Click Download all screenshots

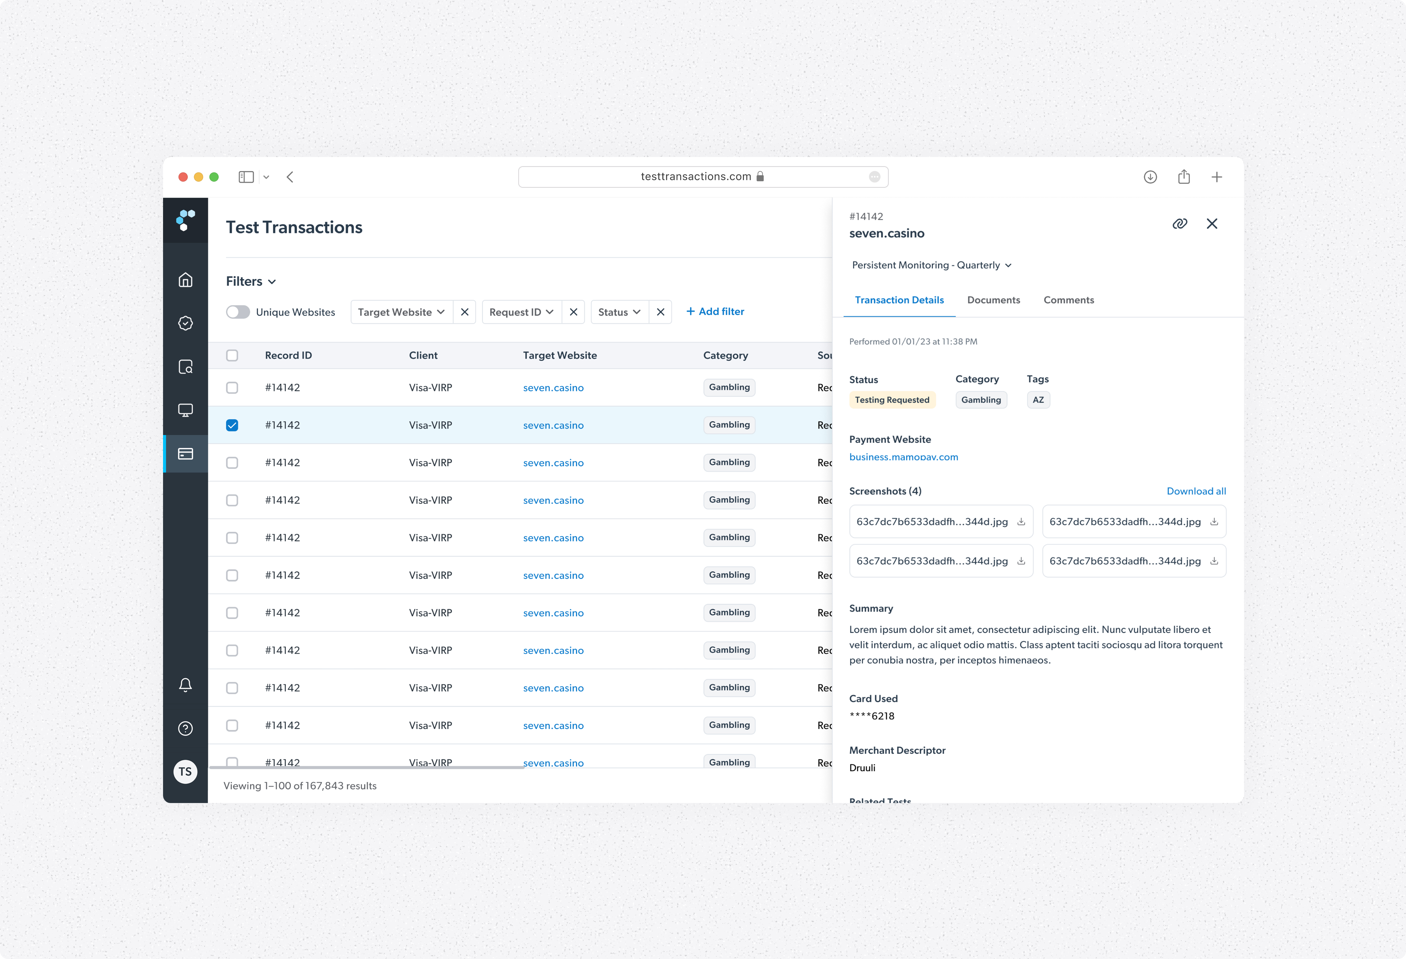(x=1196, y=491)
